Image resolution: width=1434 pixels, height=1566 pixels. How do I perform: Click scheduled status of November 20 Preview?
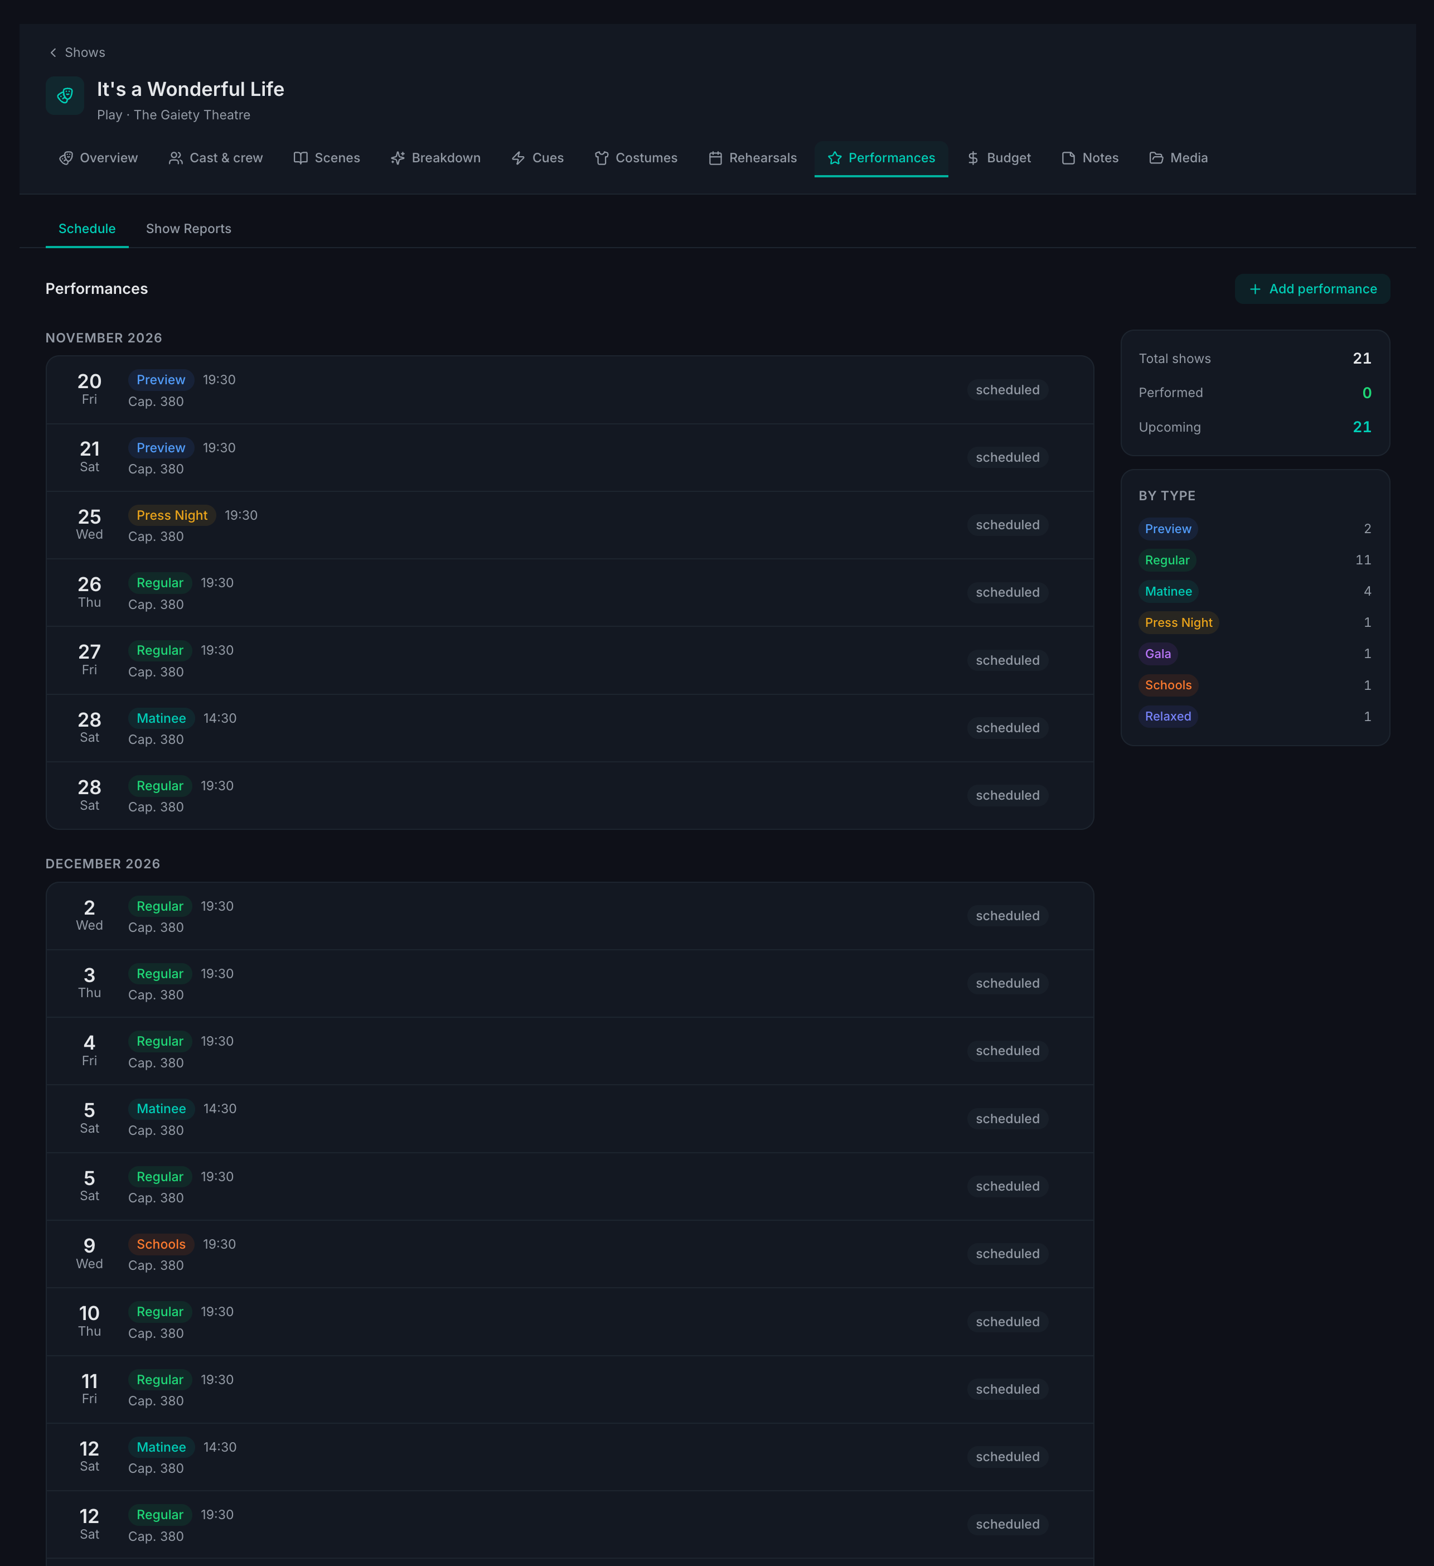(x=1008, y=390)
